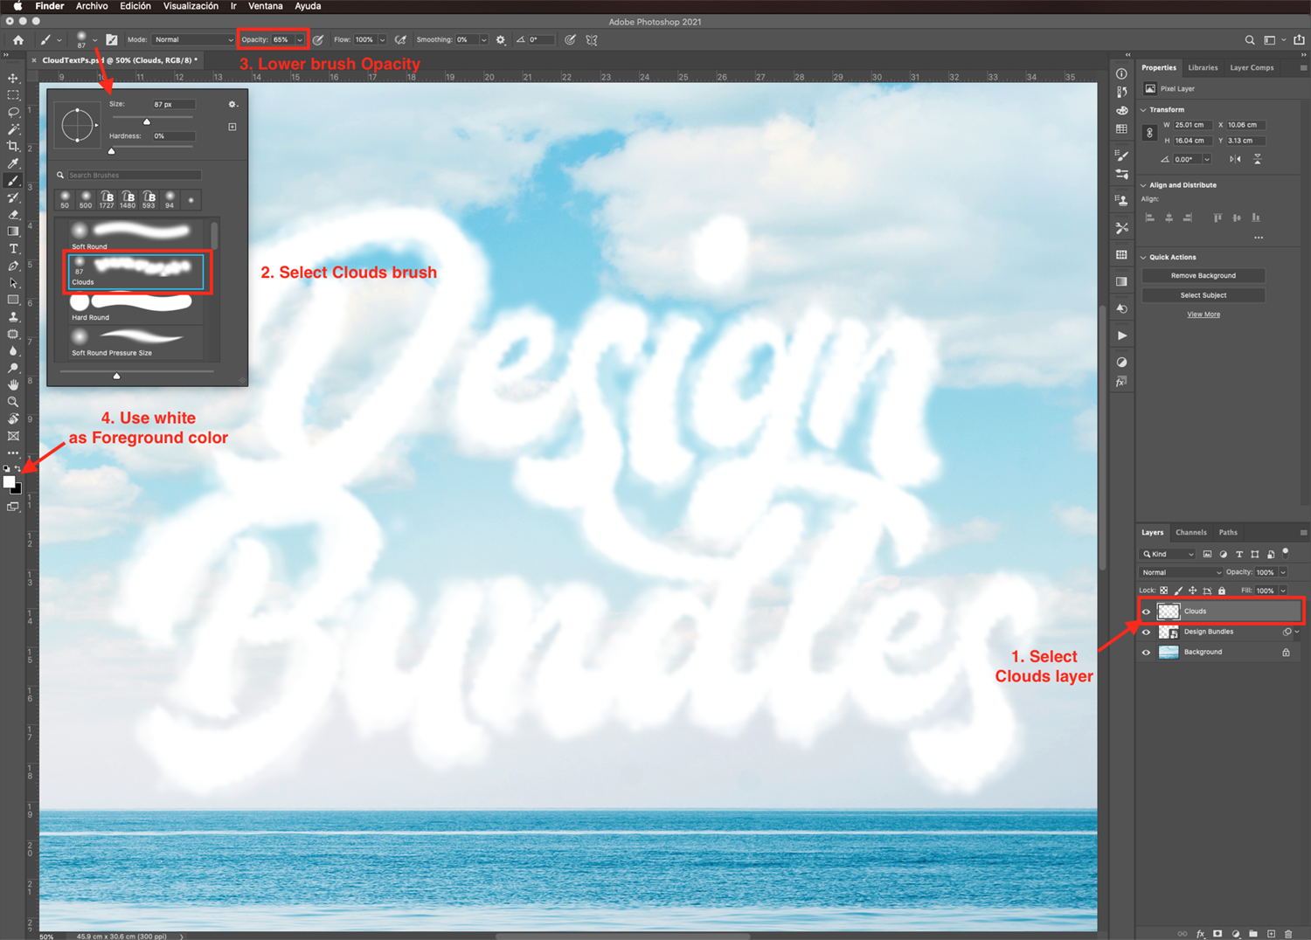Open Smoothing percentage dropdown arrow
1311x940 pixels.
coord(483,39)
